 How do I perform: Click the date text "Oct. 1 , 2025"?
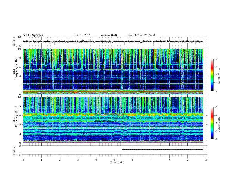click(82, 35)
